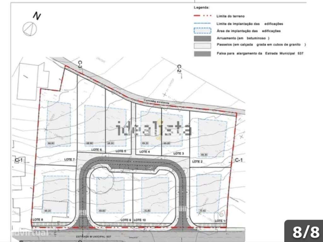Click the 68.90 elevation in Lote 5
Viewport: 323px width, 242px height.
pyautogui.click(x=110, y=143)
